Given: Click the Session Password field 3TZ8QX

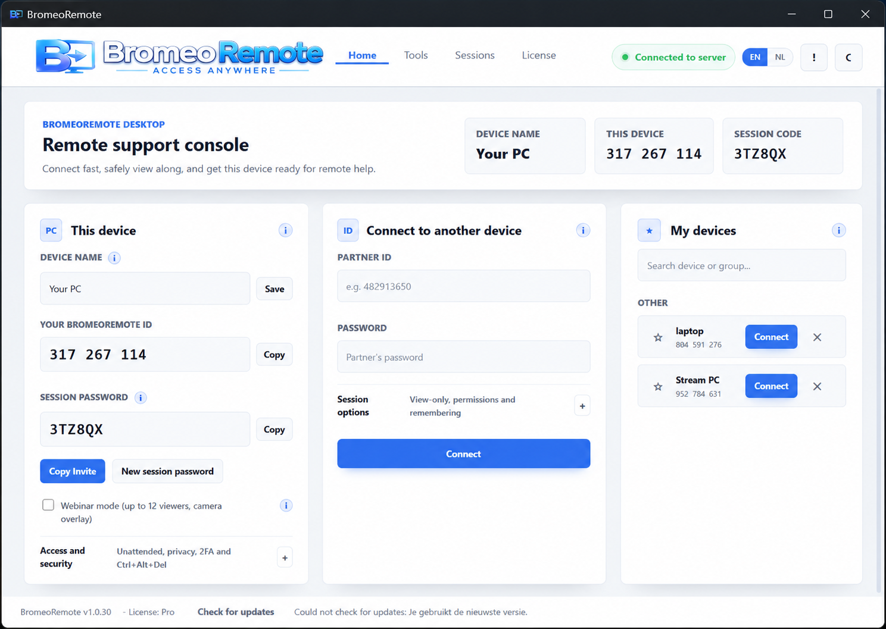Looking at the screenshot, I should (x=145, y=430).
